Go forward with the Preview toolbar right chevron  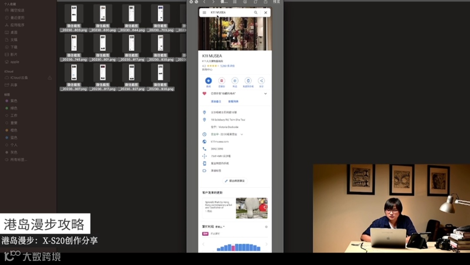point(213,2)
